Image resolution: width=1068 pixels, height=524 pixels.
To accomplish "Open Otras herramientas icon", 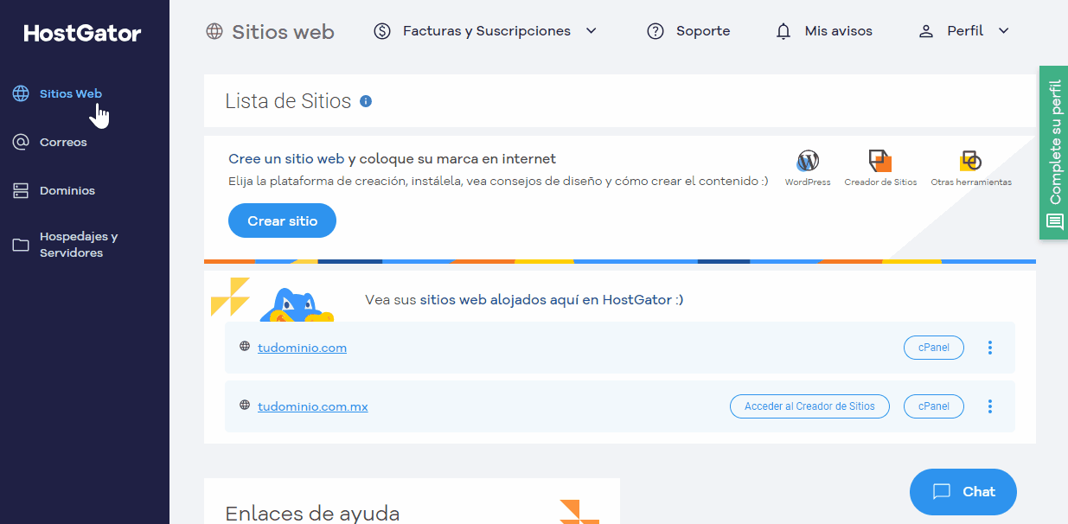I will (970, 161).
